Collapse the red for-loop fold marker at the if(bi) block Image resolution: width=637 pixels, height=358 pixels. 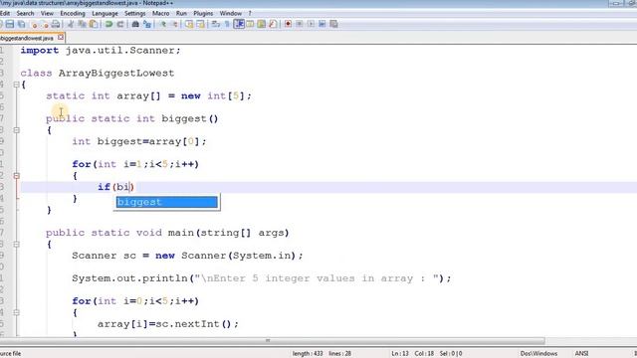click(16, 176)
